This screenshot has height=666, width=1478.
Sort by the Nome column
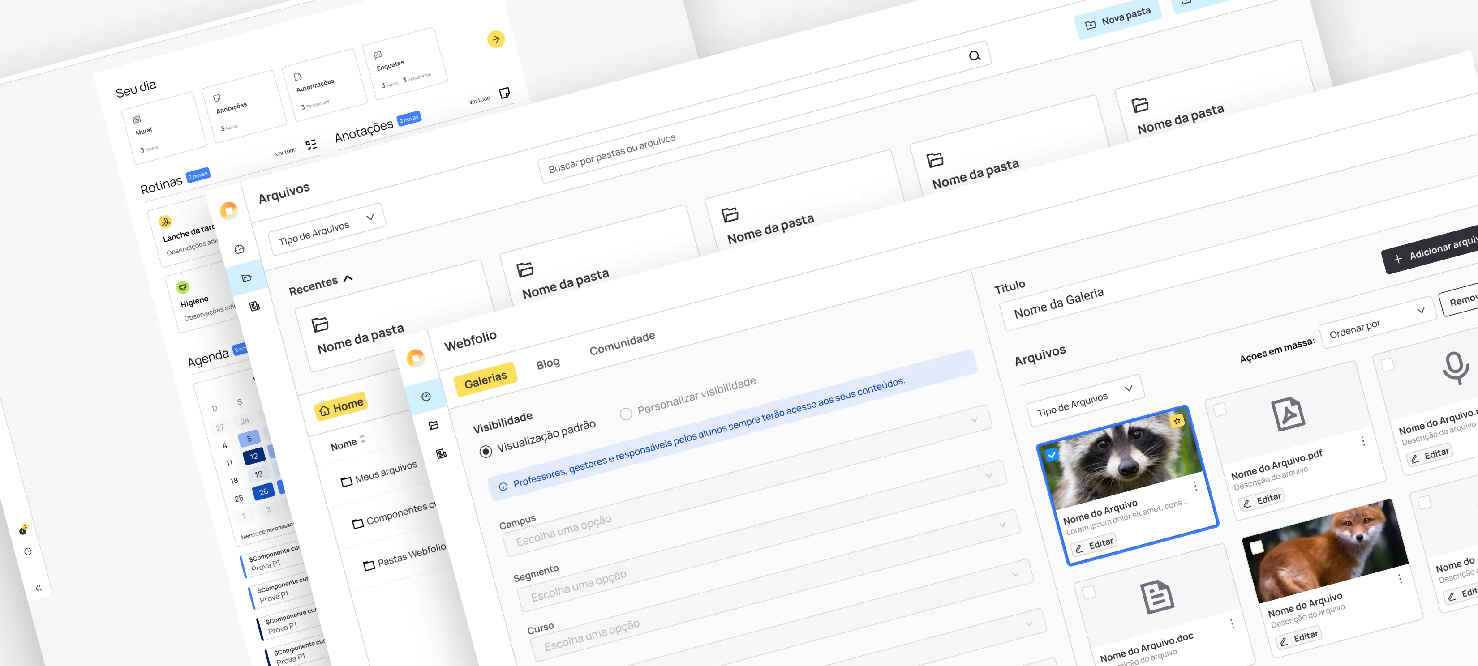tap(348, 443)
